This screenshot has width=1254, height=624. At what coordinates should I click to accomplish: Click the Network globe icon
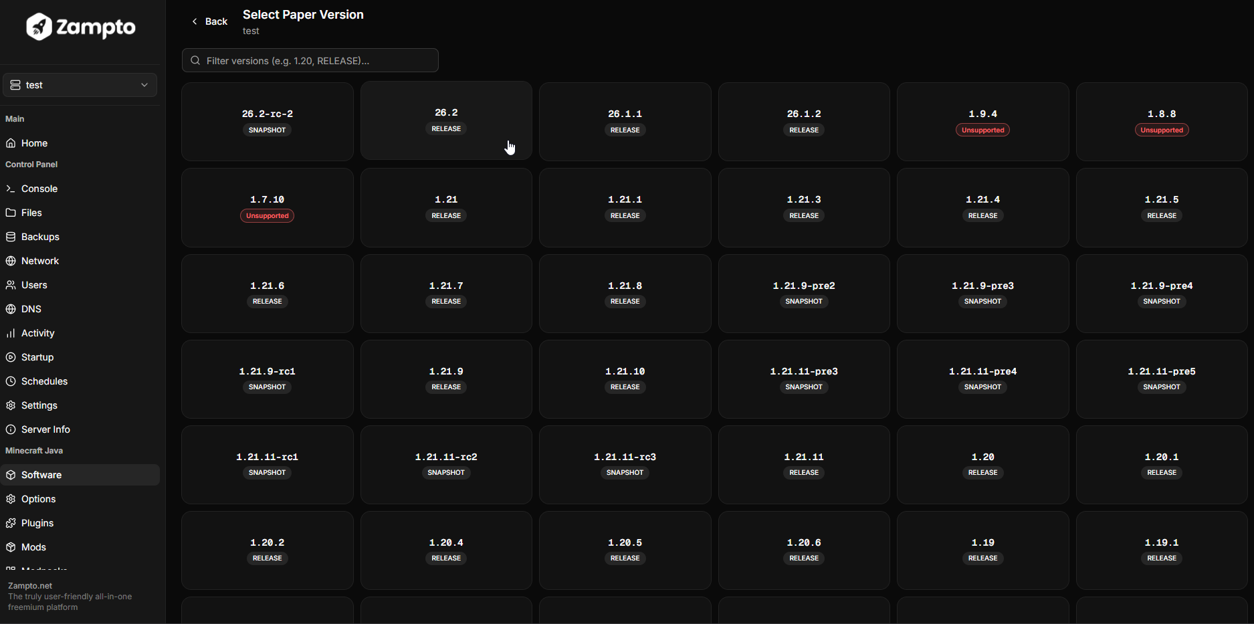(11, 261)
